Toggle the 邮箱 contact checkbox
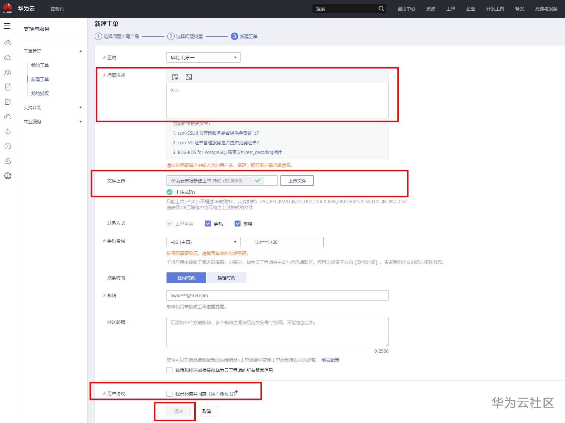Image resolution: width=565 pixels, height=423 pixels. pyautogui.click(x=238, y=224)
